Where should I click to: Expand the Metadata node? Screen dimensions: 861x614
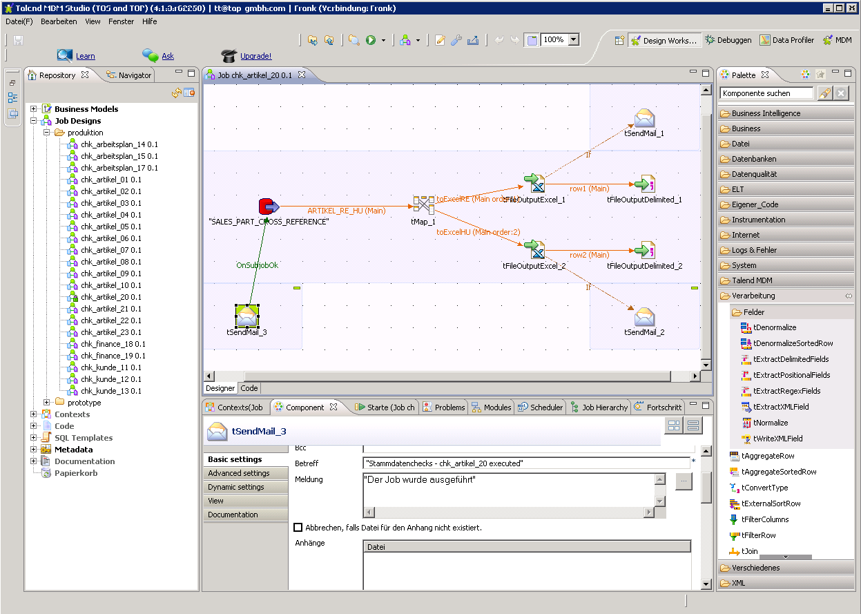(x=34, y=449)
